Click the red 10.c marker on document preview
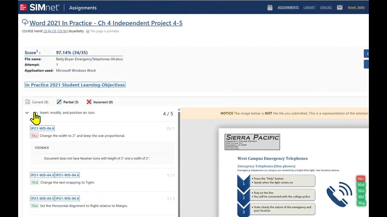 pyautogui.click(x=361, y=179)
